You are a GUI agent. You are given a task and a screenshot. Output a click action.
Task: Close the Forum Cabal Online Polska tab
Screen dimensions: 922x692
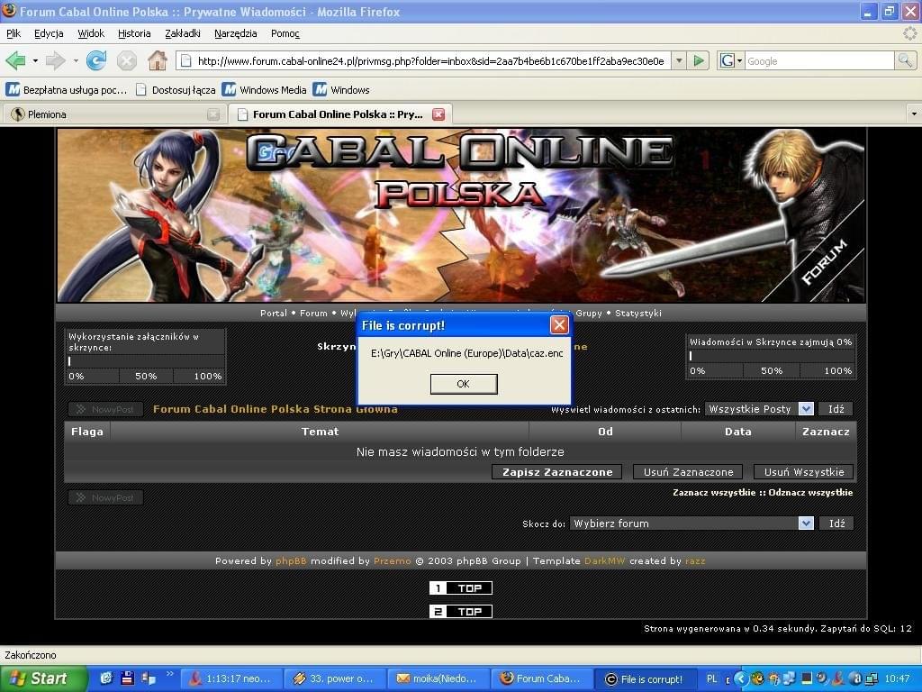pyautogui.click(x=438, y=114)
